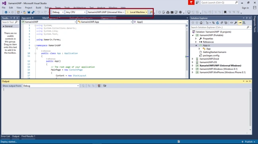
Task: Open the Show output from Debug dropdown
Action: (x=51, y=86)
